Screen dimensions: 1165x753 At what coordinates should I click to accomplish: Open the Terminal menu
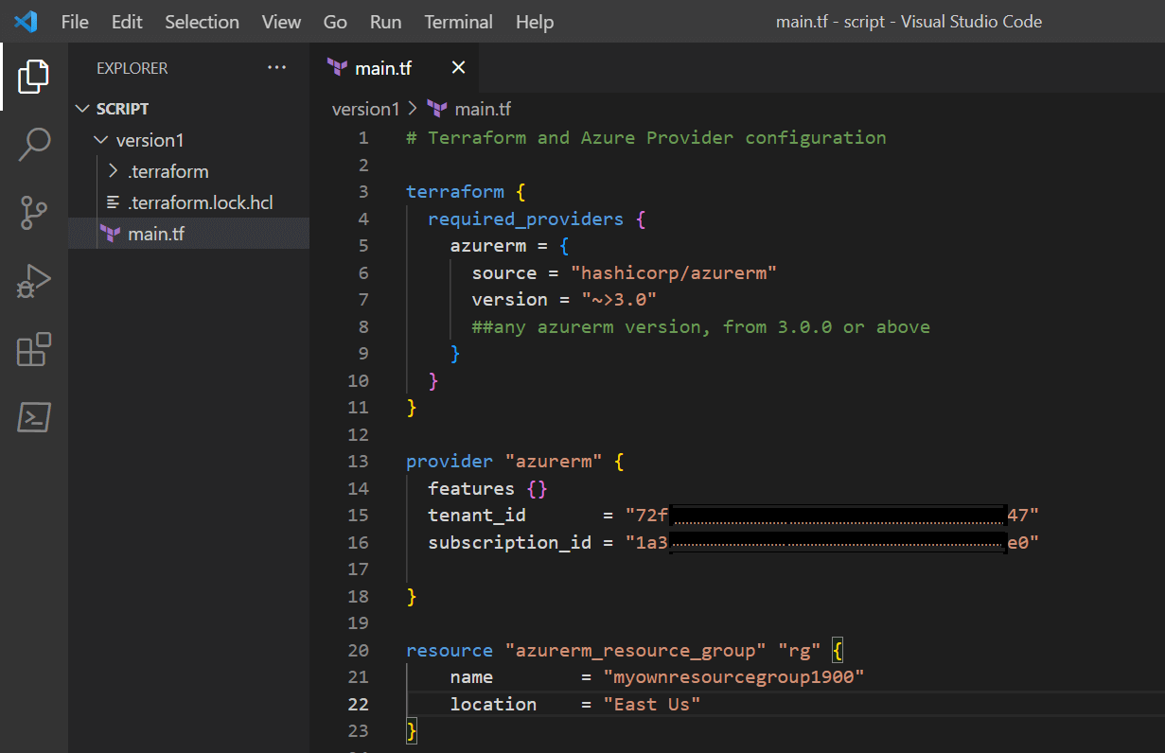458,21
